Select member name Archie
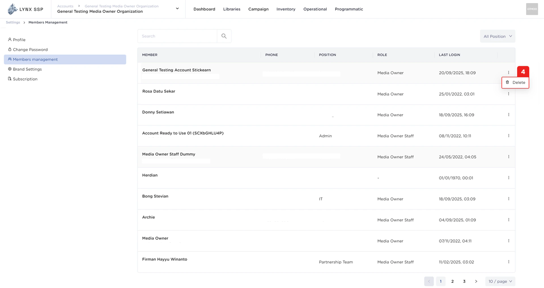The width and height of the screenshot is (544, 288). 148,217
